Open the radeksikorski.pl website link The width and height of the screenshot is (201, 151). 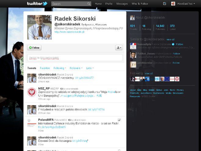(x=69, y=32)
